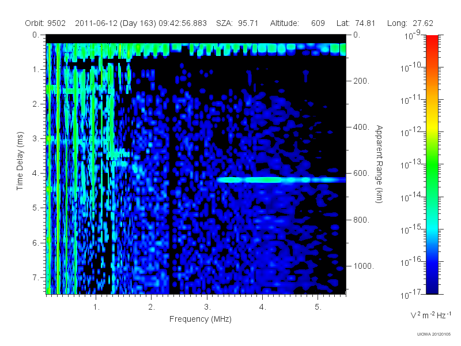Click the 'Lat: 74.81' header value
Viewport: 461px width, 346px height.
click(x=356, y=23)
